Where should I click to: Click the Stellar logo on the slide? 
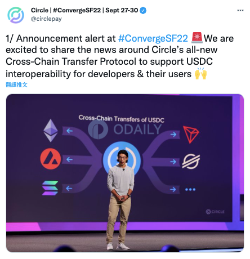coord(191,162)
